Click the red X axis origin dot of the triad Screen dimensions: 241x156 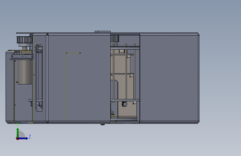[x=17, y=139]
